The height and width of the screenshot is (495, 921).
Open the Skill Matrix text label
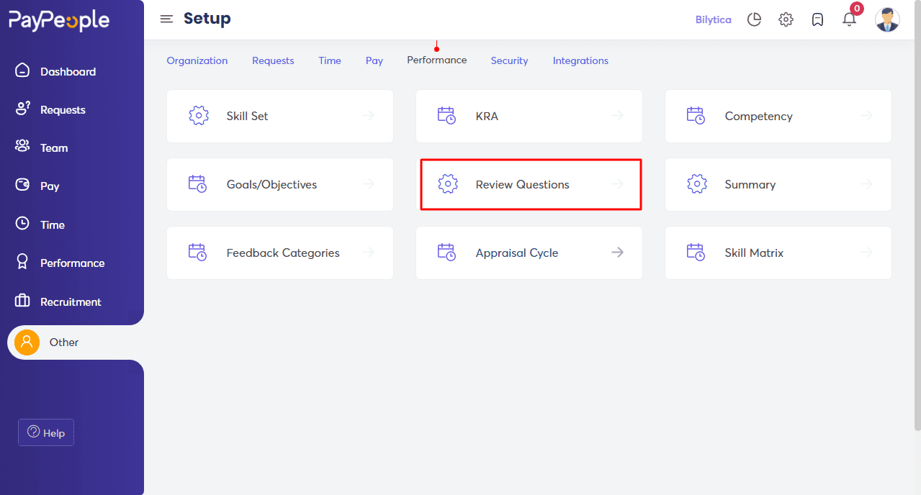754,253
